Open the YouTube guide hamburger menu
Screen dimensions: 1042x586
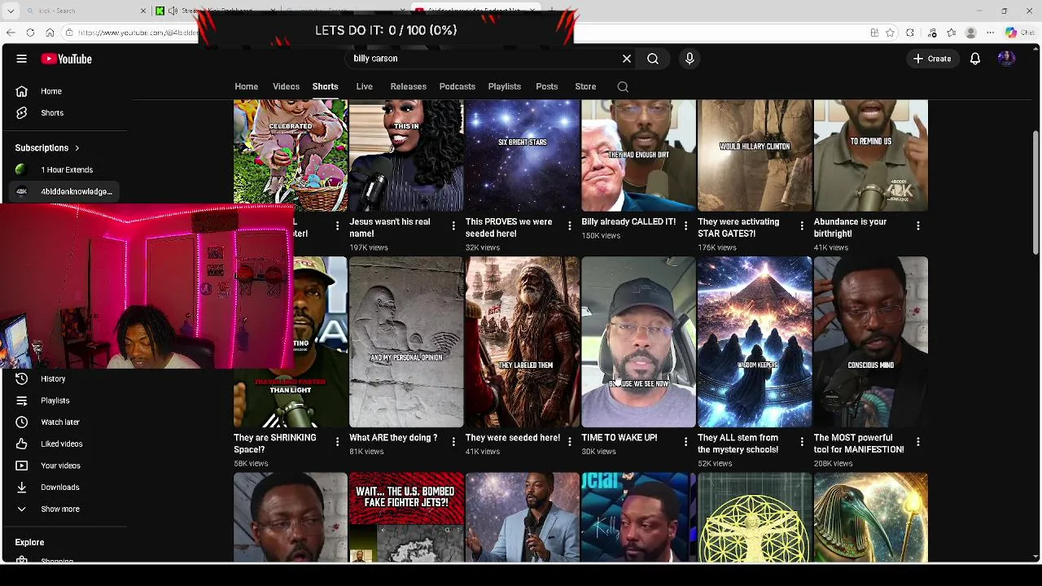point(22,59)
